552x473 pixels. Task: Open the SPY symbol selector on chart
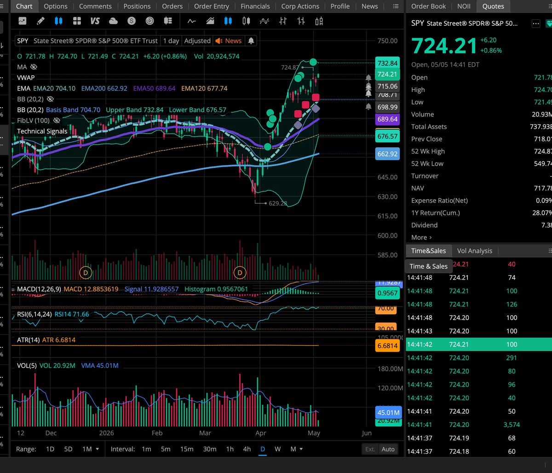[x=23, y=40]
